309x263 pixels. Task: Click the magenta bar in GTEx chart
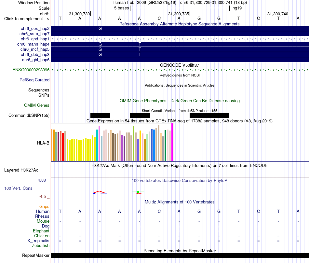click(x=172, y=142)
